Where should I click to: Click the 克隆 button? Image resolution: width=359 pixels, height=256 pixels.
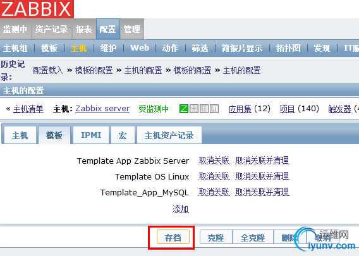[216, 238]
